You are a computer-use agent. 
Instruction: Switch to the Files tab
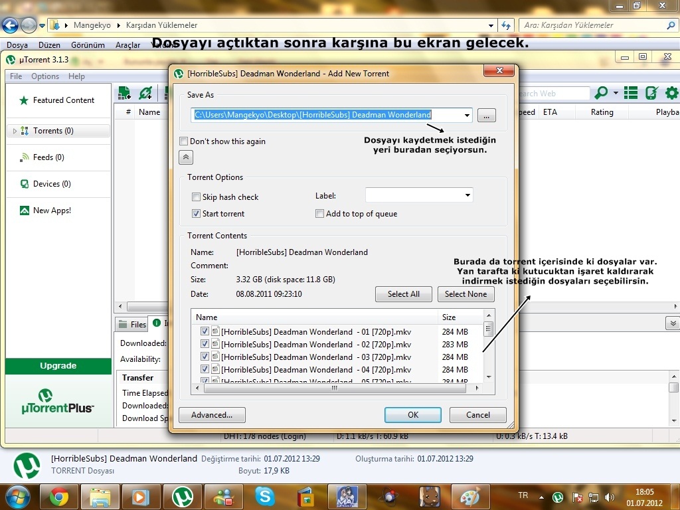tap(132, 324)
